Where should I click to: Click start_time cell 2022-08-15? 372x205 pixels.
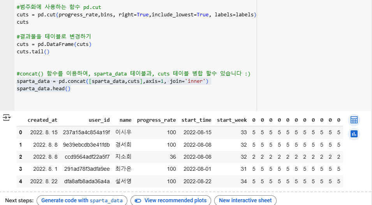click(197, 133)
